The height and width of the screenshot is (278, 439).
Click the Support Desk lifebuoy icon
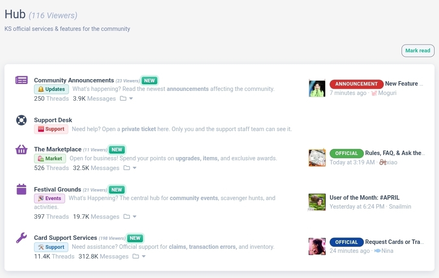pos(21,120)
